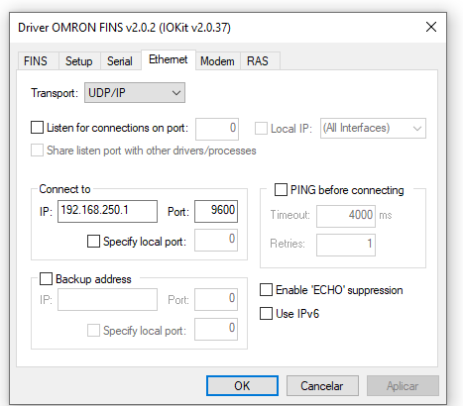Open the Setup tab
The width and height of the screenshot is (463, 406).
[x=79, y=61]
